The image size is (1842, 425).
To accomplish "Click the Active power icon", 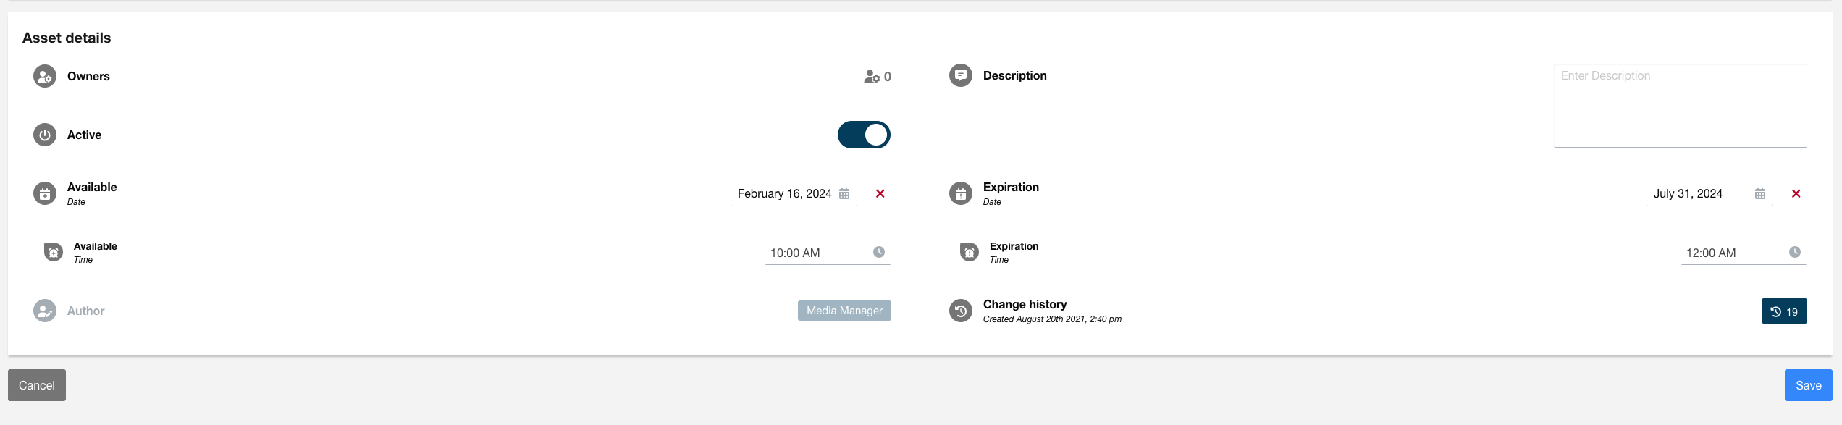I will tap(45, 135).
